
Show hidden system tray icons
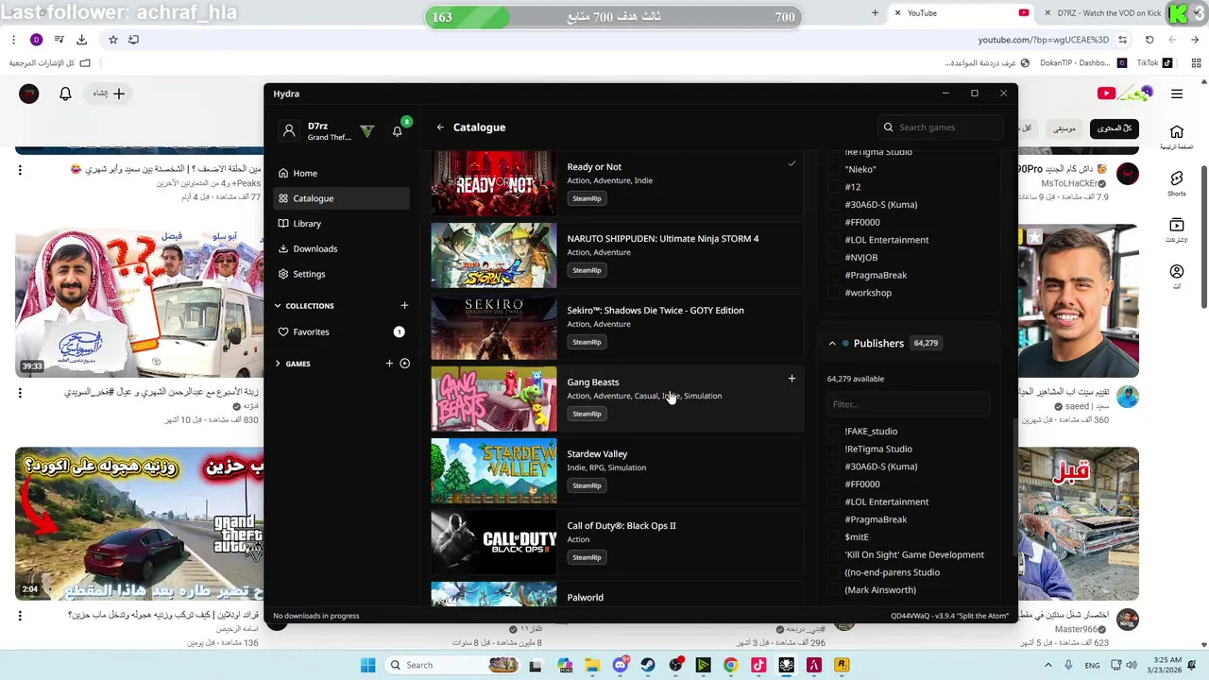point(1047,665)
